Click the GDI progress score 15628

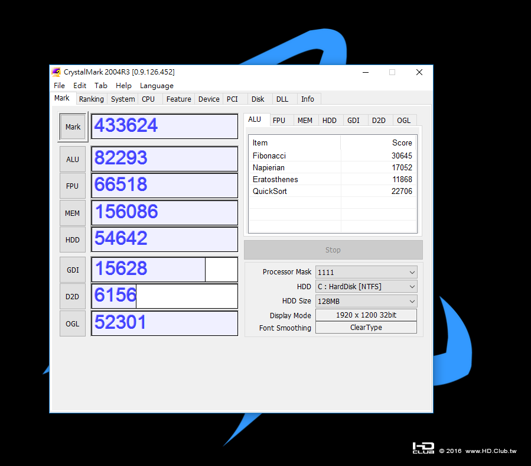coord(165,270)
